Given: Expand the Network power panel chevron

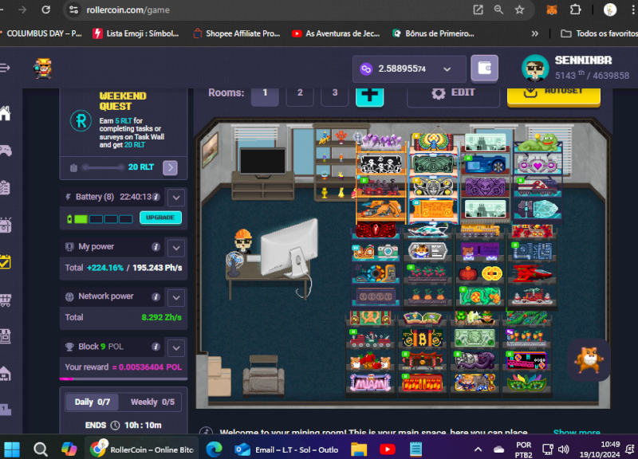Looking at the screenshot, I should [176, 297].
